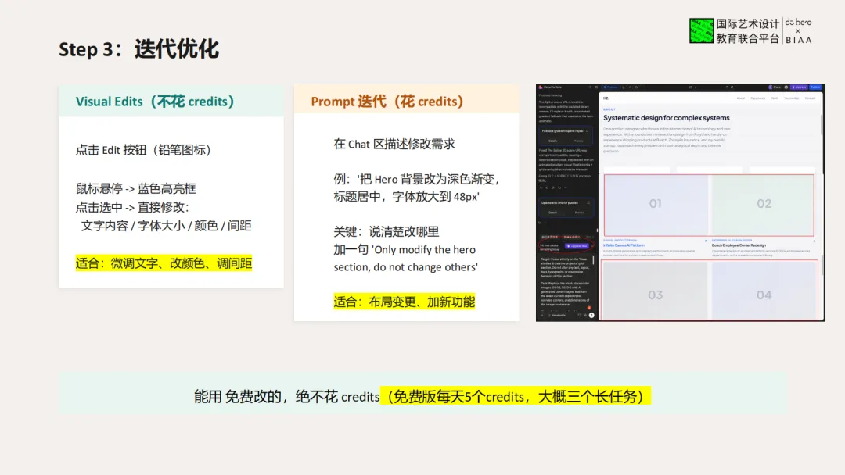Screen dimensions: 845x475
Task: Select the 02 placeholder project image
Action: pos(763,204)
